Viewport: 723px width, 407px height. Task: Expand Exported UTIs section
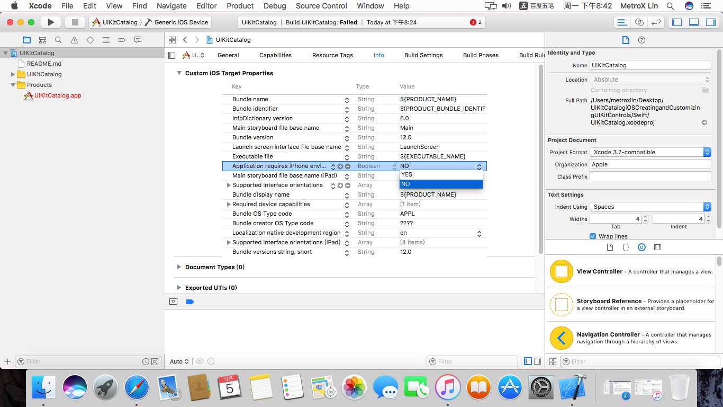tap(179, 288)
